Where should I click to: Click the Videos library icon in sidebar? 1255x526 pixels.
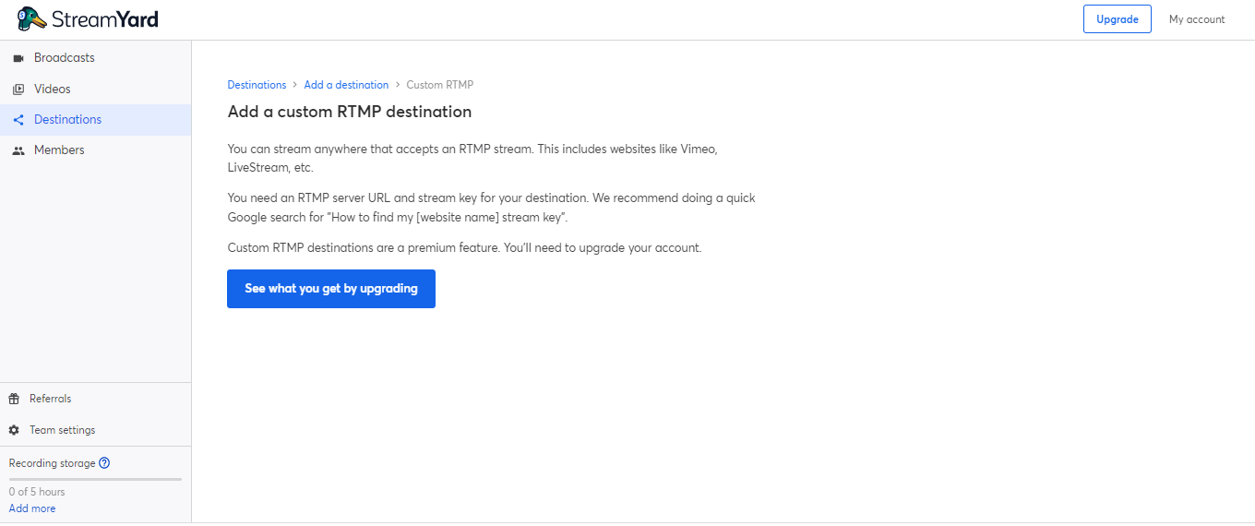18,90
